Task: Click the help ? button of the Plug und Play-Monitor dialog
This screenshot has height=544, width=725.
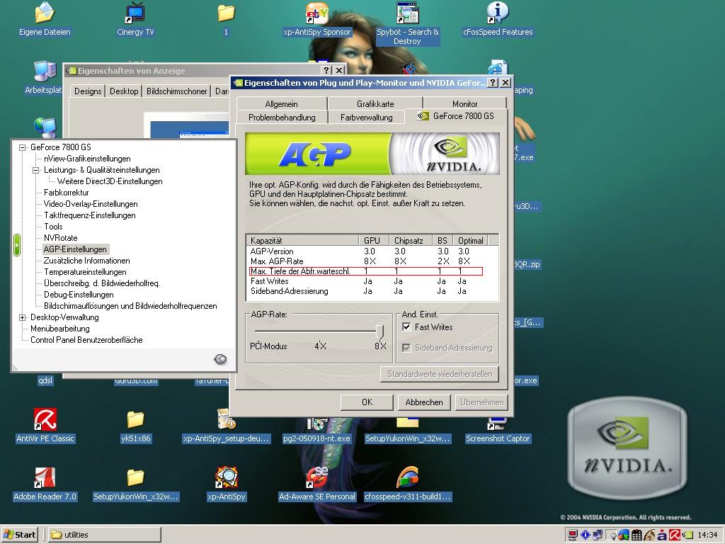Action: point(493,82)
